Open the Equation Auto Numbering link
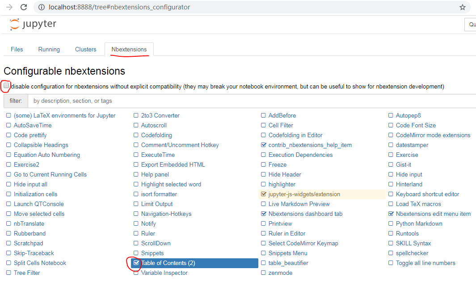Image resolution: width=476 pixels, height=282 pixels. [47, 155]
